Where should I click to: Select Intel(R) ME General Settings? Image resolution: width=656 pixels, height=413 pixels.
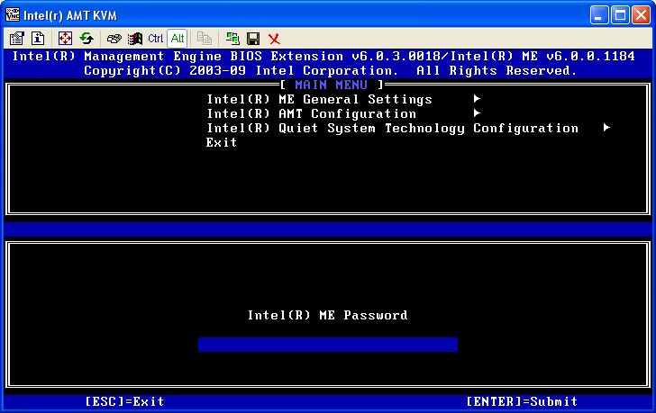pyautogui.click(x=319, y=99)
